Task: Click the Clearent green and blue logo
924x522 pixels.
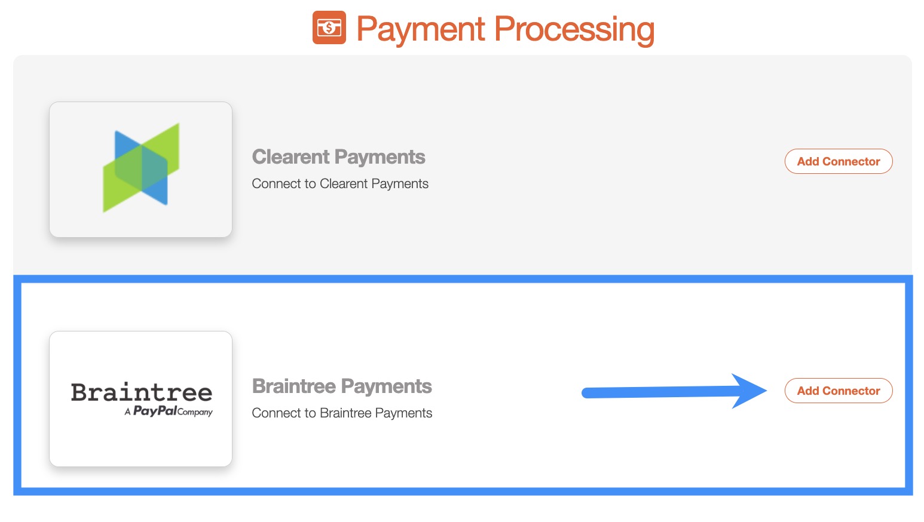Action: 141,168
